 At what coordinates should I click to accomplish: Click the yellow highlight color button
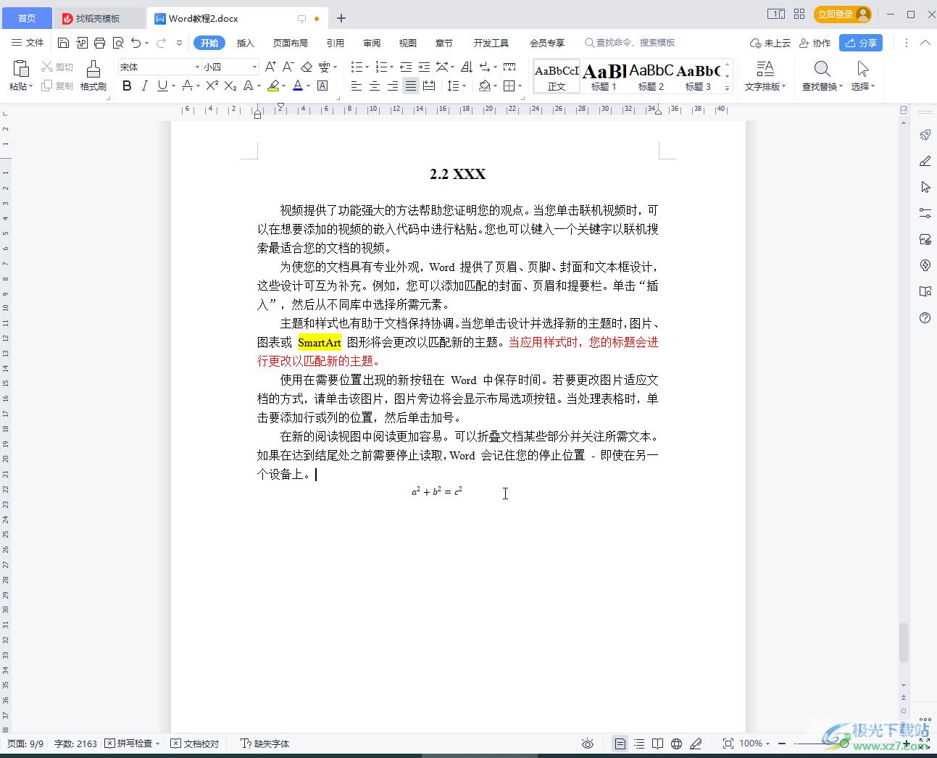pos(273,86)
